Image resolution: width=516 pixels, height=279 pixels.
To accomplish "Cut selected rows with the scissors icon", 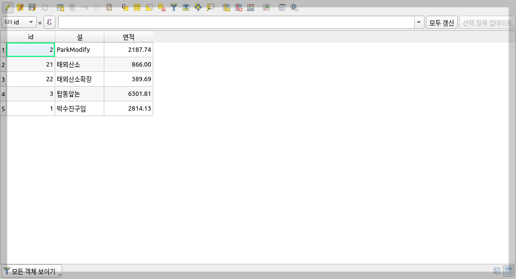I will click(x=85, y=7).
